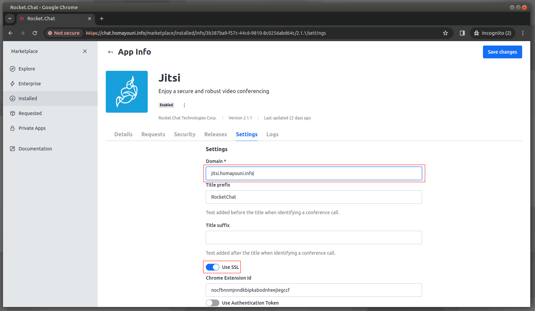Focus the Domain input field
Screen dimensions: 535x311
[314, 173]
